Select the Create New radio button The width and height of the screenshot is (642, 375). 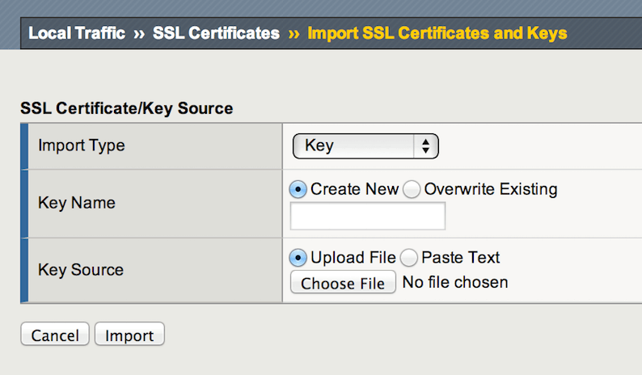[x=298, y=189]
